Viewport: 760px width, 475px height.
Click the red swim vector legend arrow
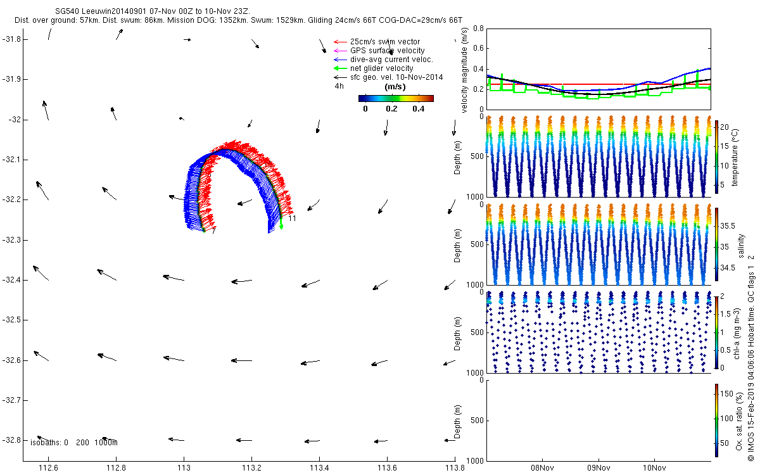(x=340, y=42)
